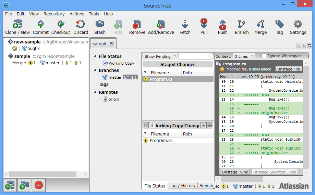Open the Context 3 Lines dropdown
This screenshot has width=315, height=195.
(x=244, y=56)
